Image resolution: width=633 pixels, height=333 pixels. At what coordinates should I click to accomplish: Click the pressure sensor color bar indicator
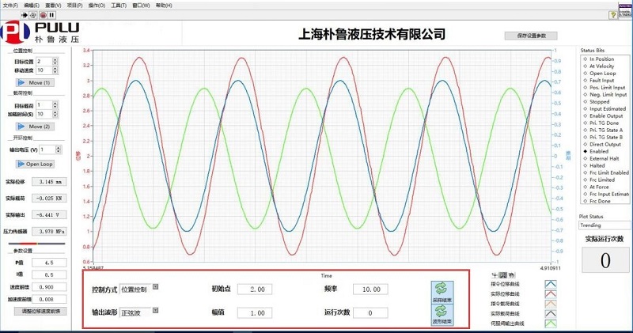point(36,244)
